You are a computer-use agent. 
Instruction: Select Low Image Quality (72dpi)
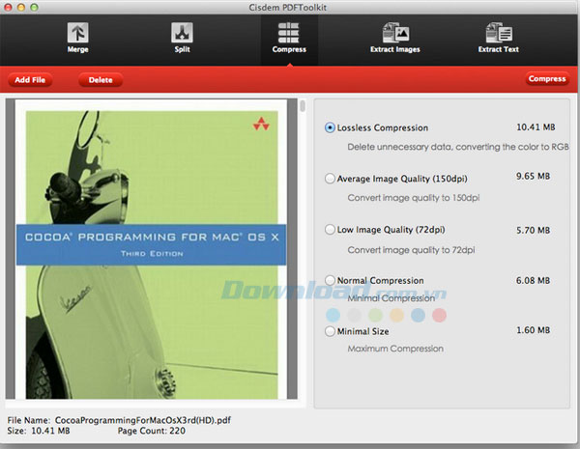pyautogui.click(x=332, y=230)
